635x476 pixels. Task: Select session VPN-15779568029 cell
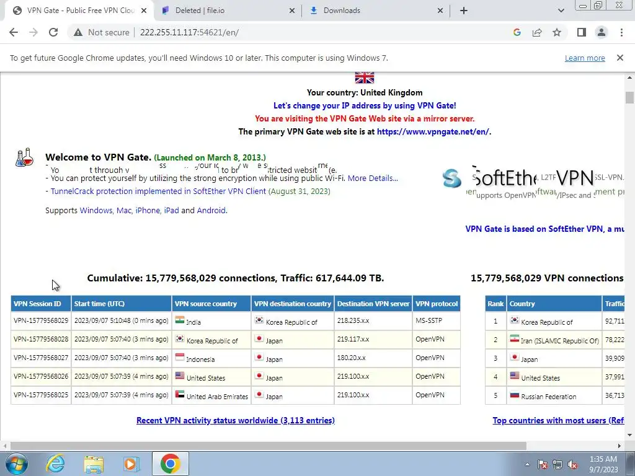[41, 320]
